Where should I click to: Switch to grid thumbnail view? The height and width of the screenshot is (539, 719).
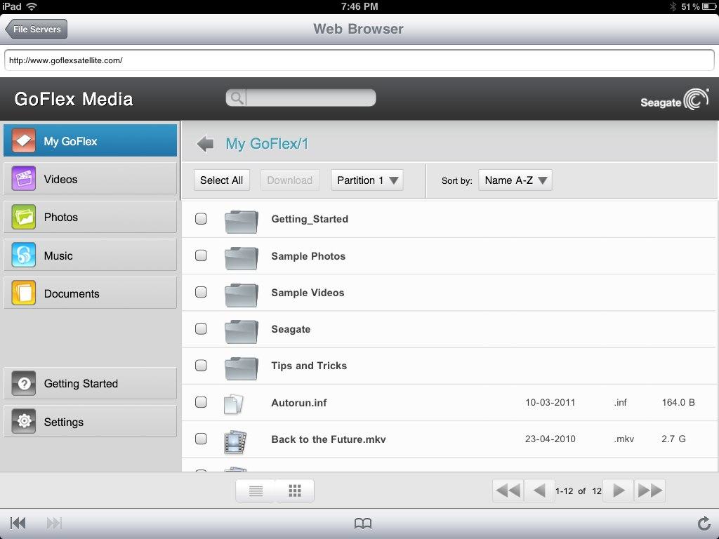(295, 491)
